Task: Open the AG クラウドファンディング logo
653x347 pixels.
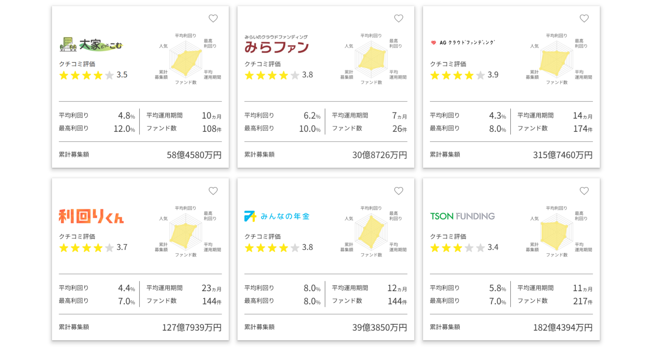Action: pos(462,43)
